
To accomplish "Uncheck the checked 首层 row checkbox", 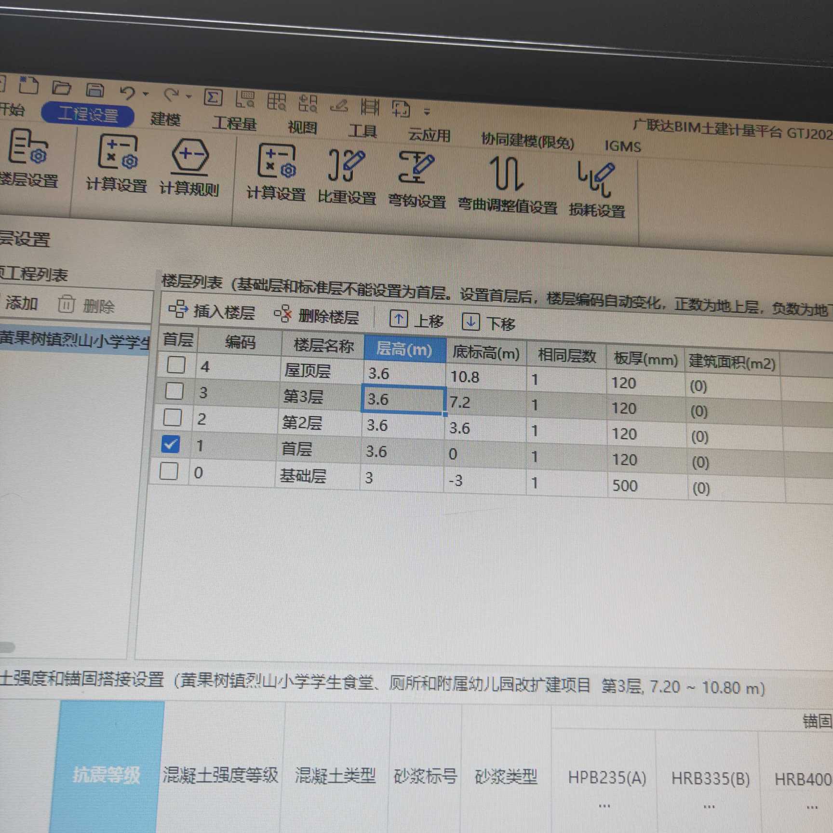I will coord(171,444).
